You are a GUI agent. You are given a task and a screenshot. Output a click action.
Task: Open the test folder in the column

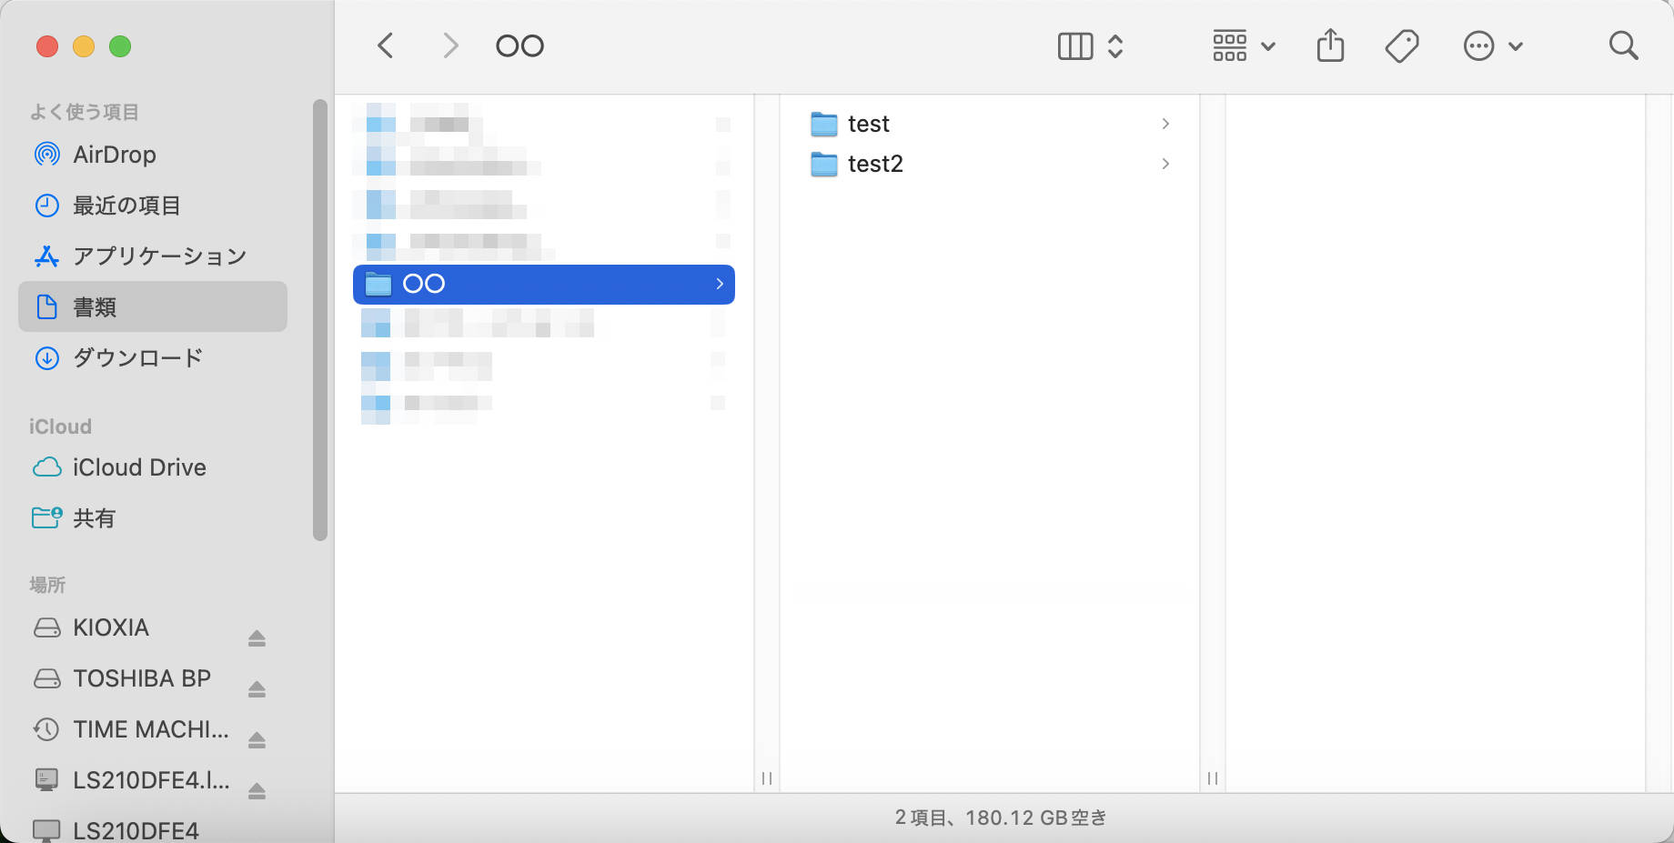tap(867, 124)
